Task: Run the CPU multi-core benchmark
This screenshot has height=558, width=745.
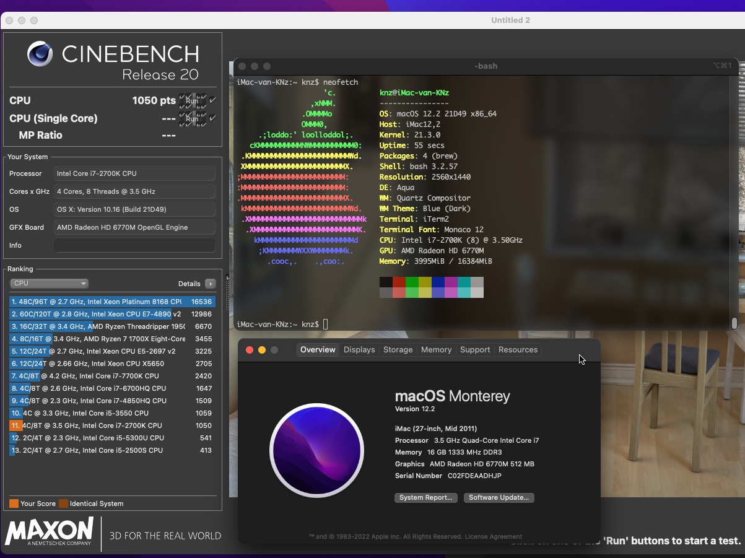Action: (192, 100)
